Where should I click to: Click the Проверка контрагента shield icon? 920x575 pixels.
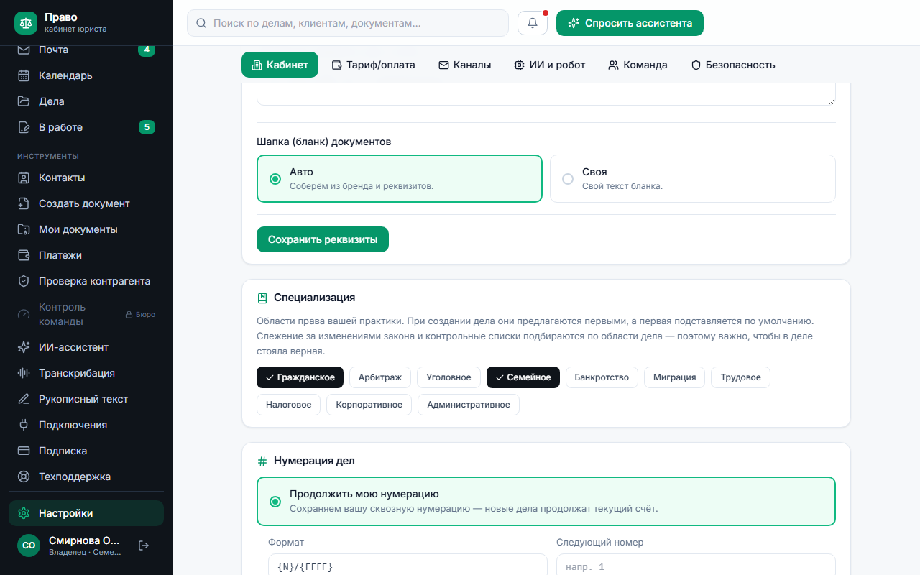pyautogui.click(x=24, y=281)
